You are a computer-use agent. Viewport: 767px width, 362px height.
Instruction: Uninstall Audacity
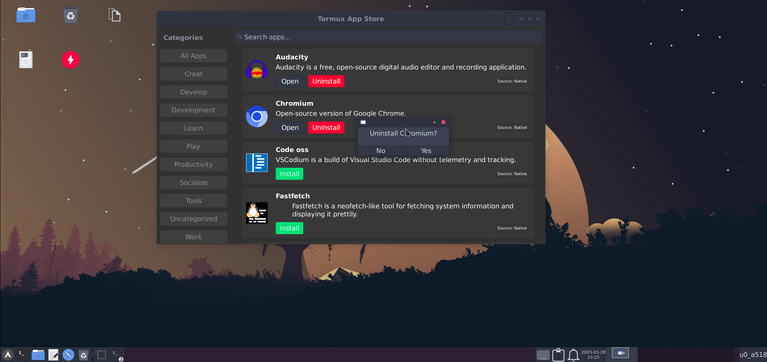tap(326, 81)
